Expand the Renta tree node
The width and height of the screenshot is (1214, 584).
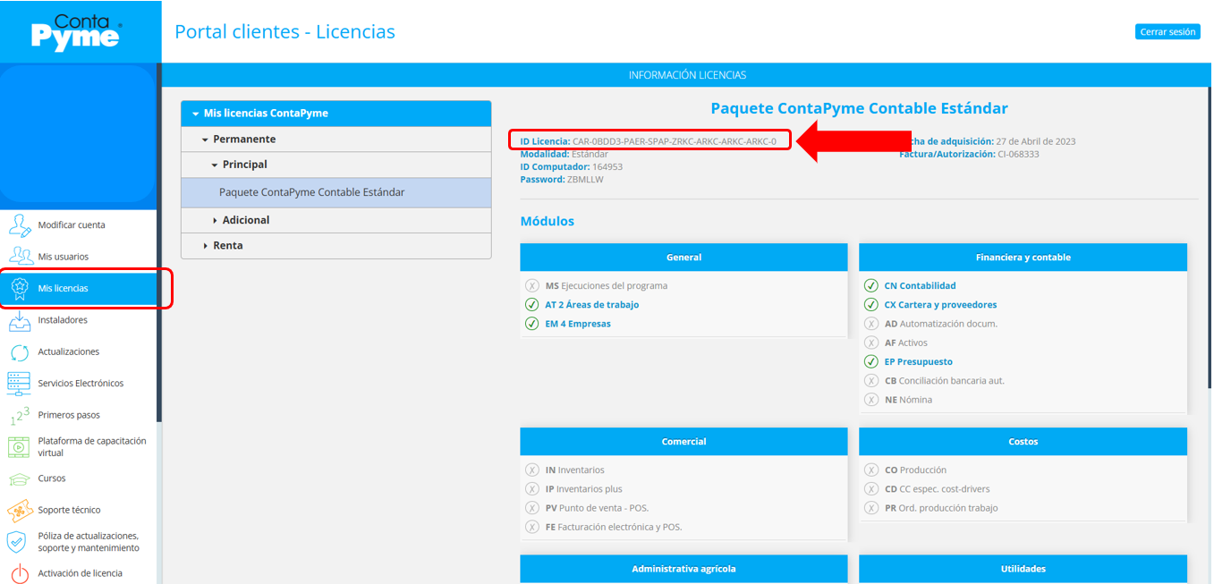(x=336, y=245)
